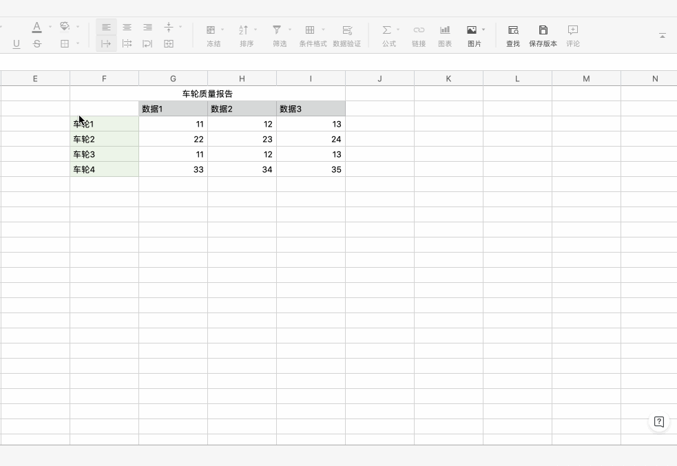677x466 pixels.
Task: Open the 筛选 dropdown arrow
Action: click(x=290, y=30)
